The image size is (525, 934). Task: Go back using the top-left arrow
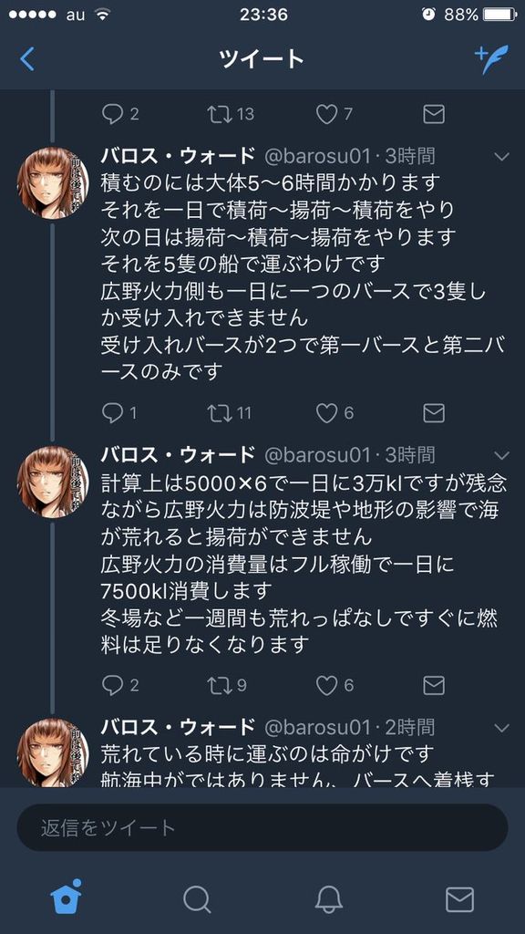pyautogui.click(x=27, y=59)
